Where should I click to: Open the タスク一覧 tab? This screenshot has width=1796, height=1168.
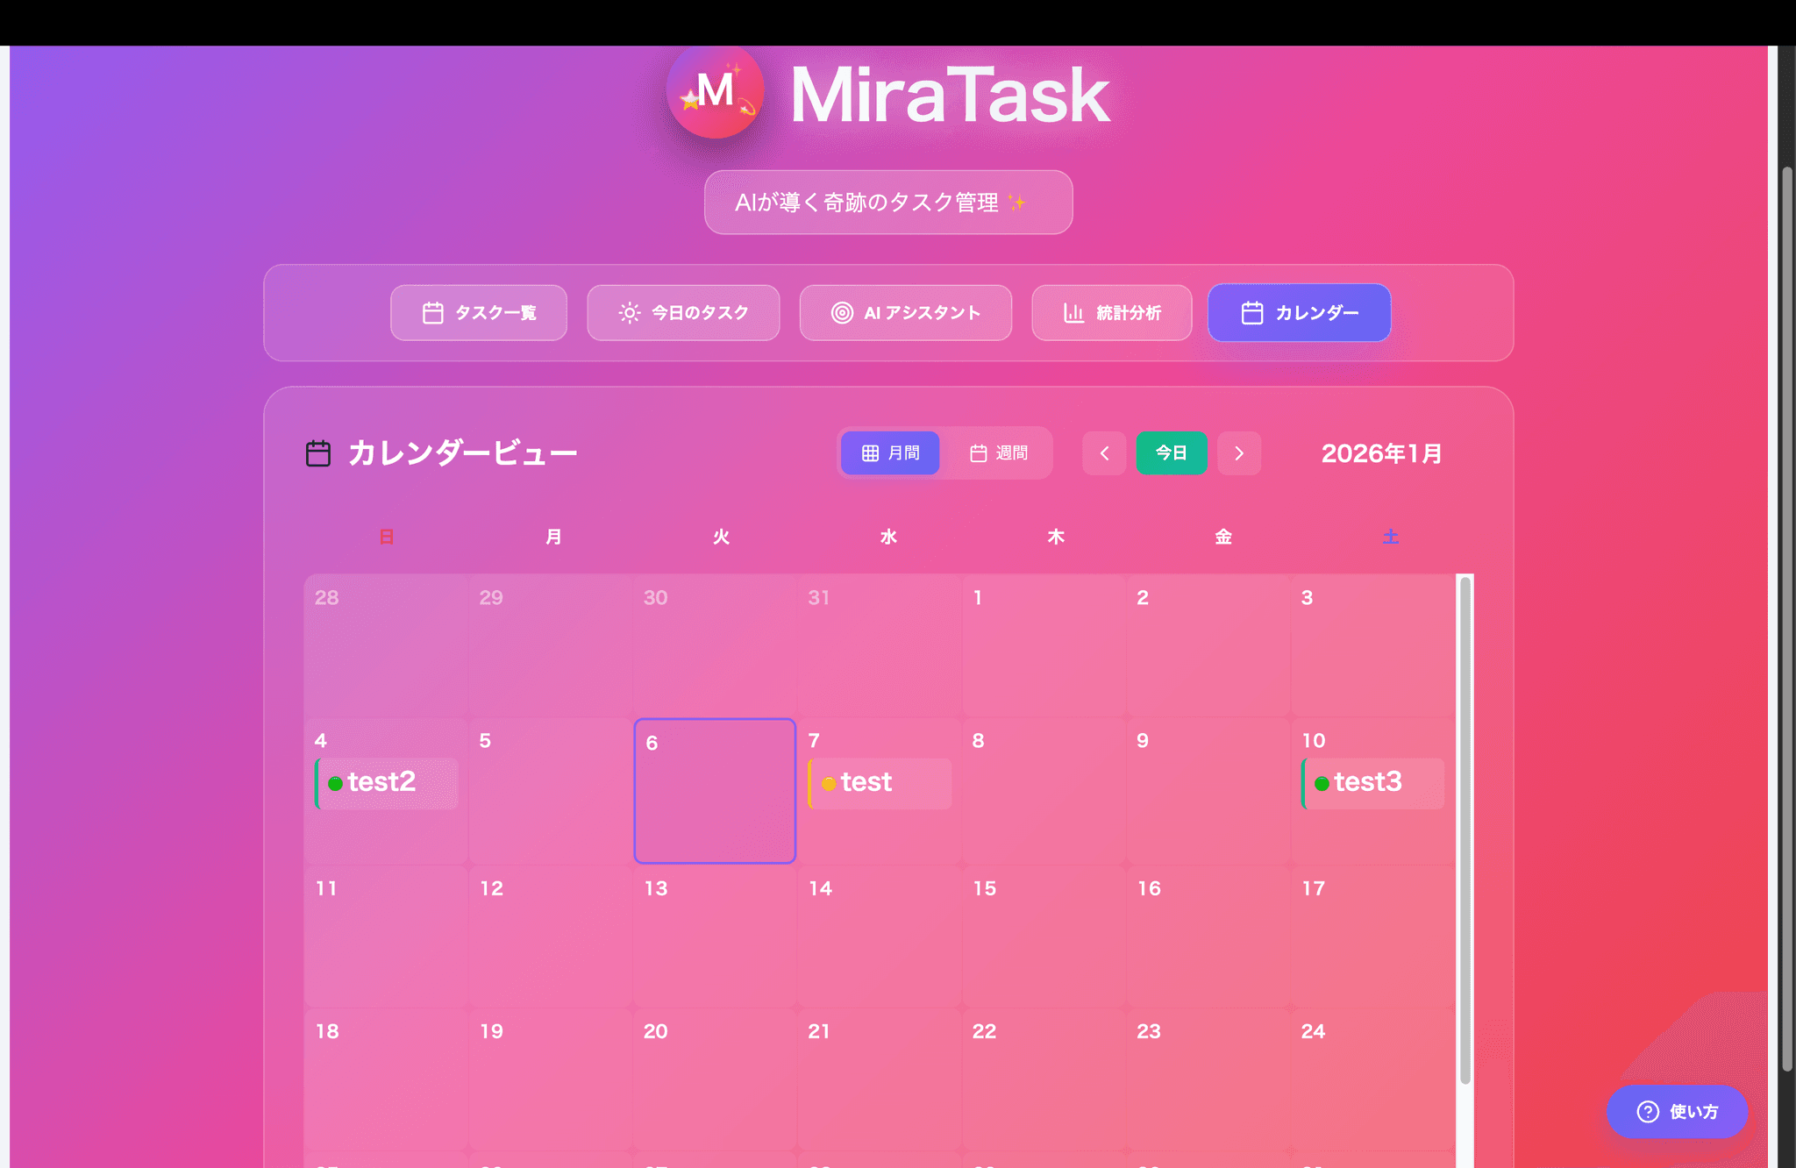tap(479, 313)
